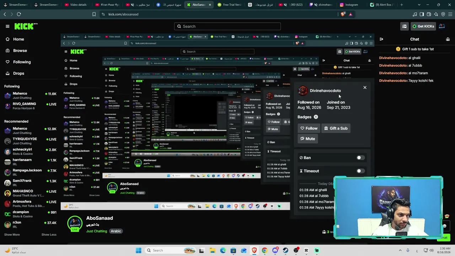
Task: Collapse the chat panel with arrow icon
Action: tap(381, 39)
